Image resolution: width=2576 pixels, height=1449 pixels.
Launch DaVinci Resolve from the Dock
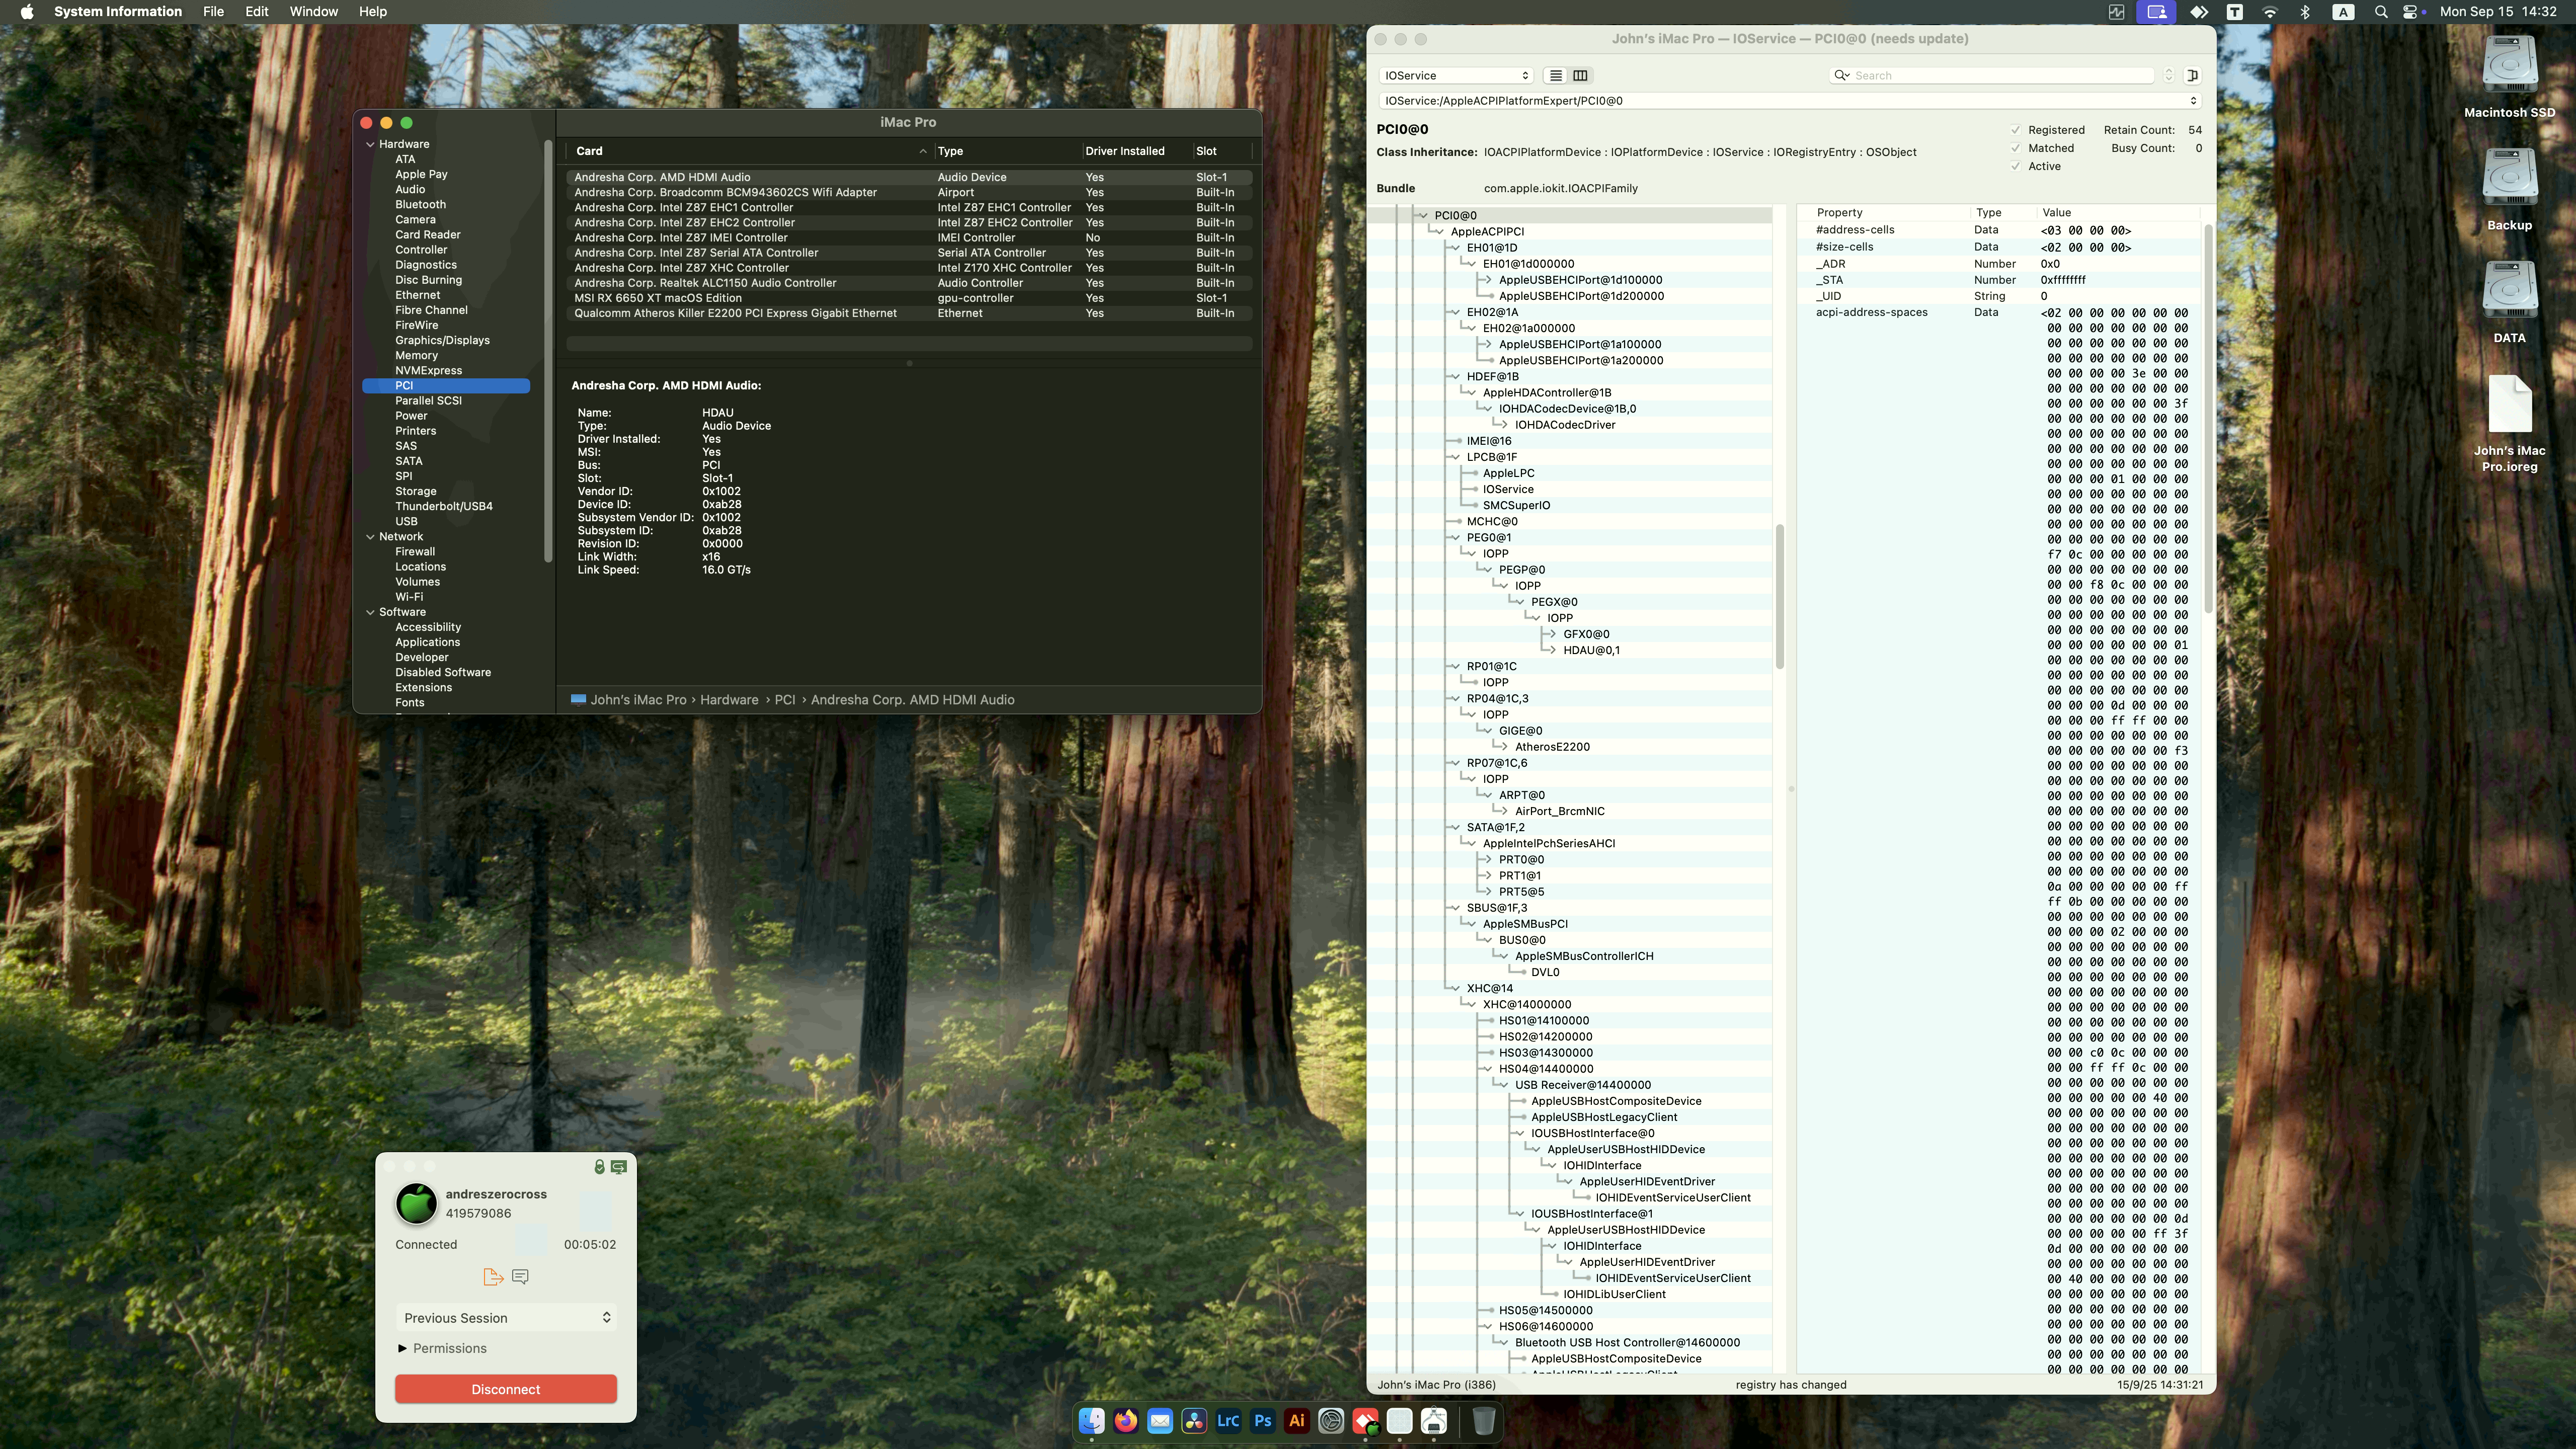(x=1194, y=1421)
